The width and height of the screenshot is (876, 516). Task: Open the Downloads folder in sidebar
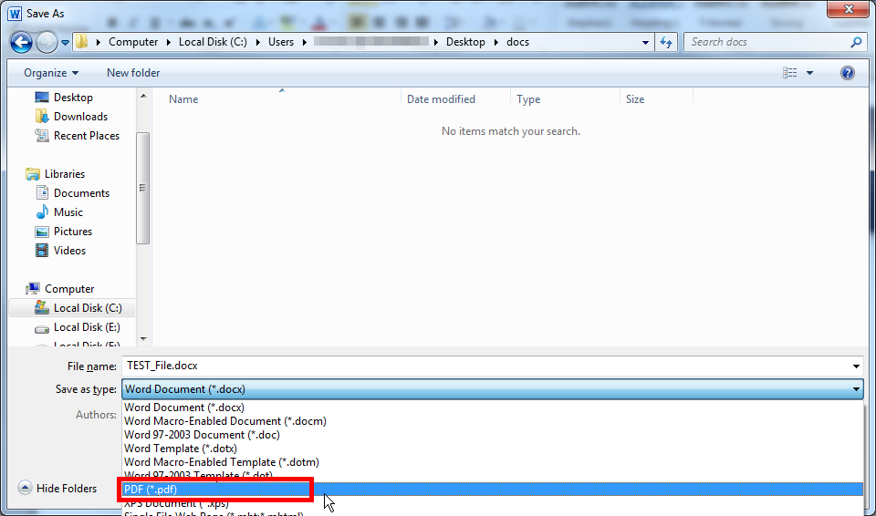click(80, 117)
